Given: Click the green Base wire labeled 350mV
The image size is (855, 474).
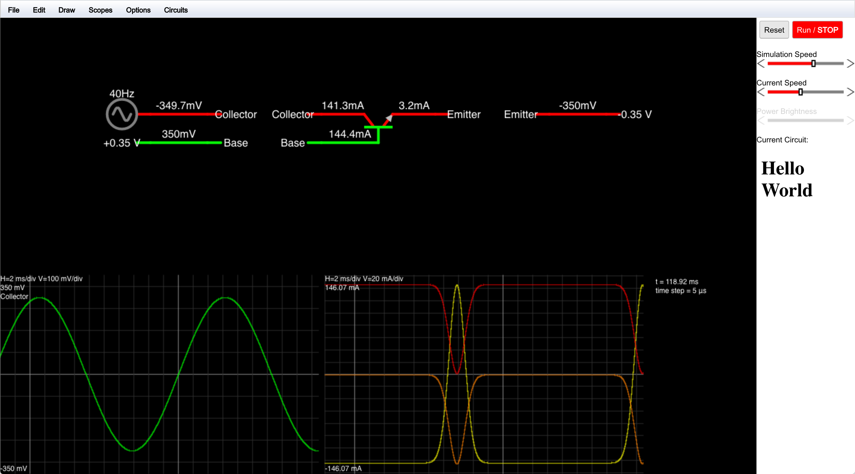Looking at the screenshot, I should (x=179, y=143).
